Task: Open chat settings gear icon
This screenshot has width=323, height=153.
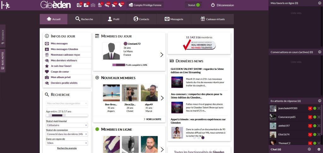Action: (x=319, y=149)
